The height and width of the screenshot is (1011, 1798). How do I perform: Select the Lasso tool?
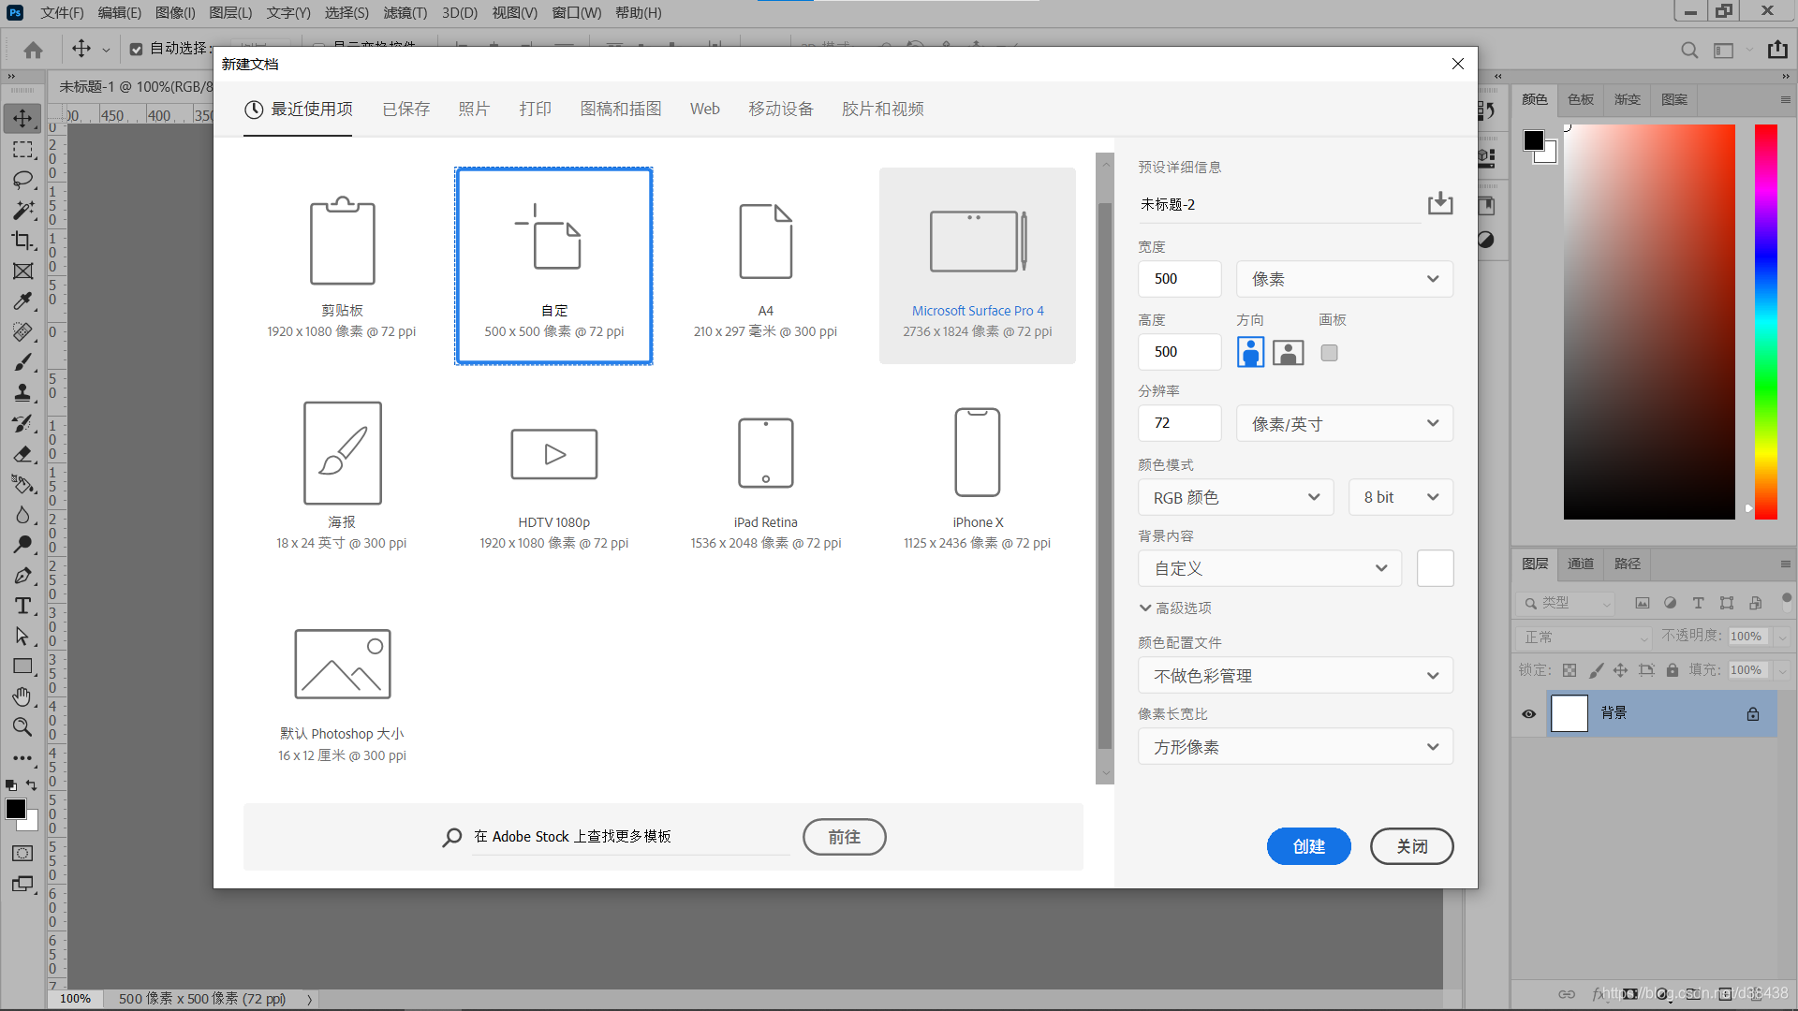22,180
